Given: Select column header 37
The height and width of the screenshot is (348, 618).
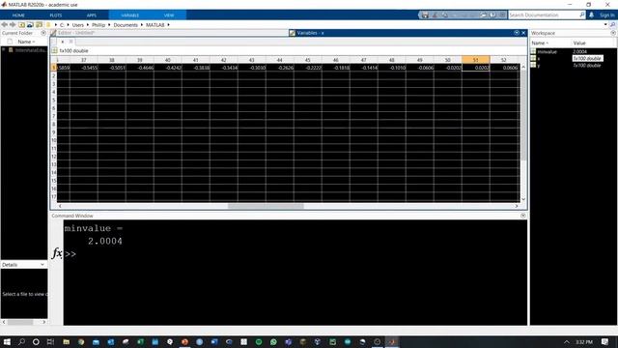Looking at the screenshot, I should [84, 60].
